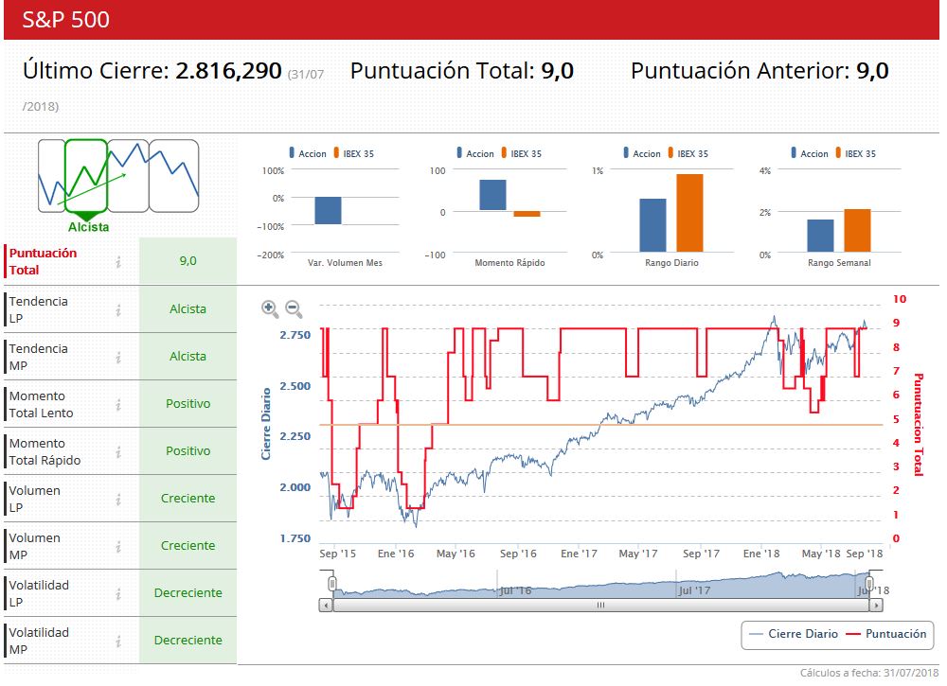Click blue Accion bar in Momento Rápido chart
Screen dimensions: 947x686
(x=492, y=195)
